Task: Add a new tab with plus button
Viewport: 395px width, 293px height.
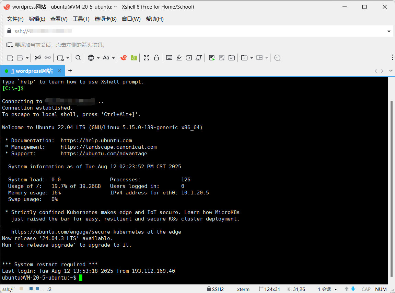Action: click(x=70, y=71)
